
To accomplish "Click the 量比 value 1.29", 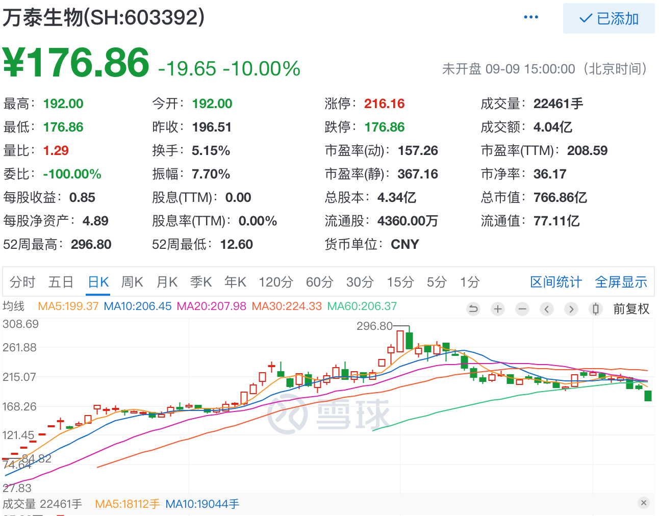I will [x=56, y=151].
